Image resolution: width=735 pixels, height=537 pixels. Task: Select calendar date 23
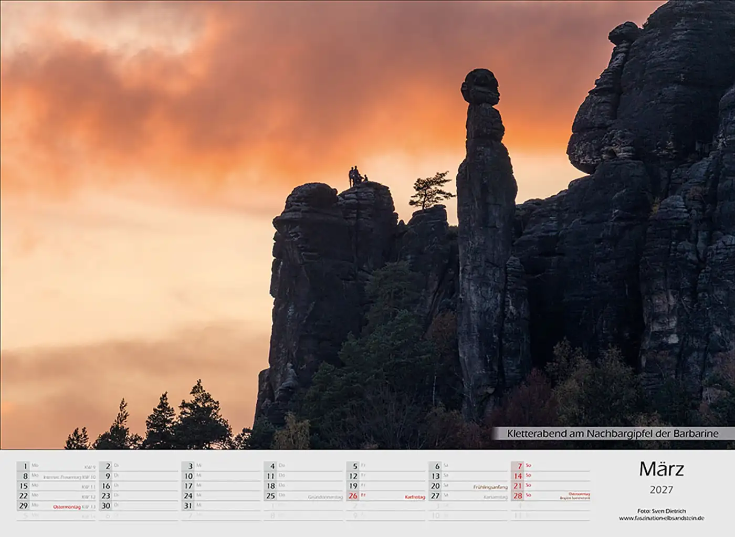[x=106, y=496]
